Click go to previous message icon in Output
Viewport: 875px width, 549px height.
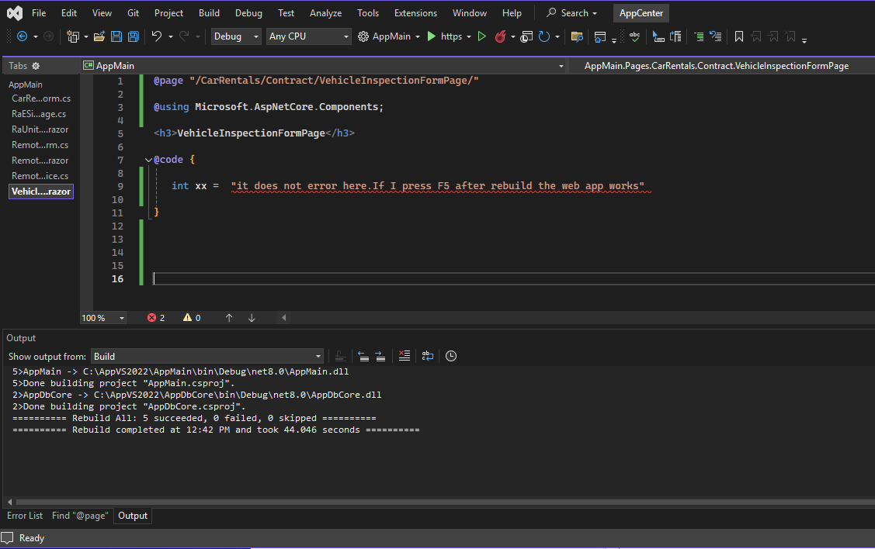(363, 356)
